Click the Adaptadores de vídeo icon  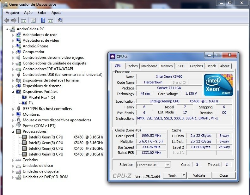click(19, 40)
